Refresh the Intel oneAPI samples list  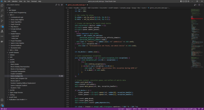click(59, 5)
